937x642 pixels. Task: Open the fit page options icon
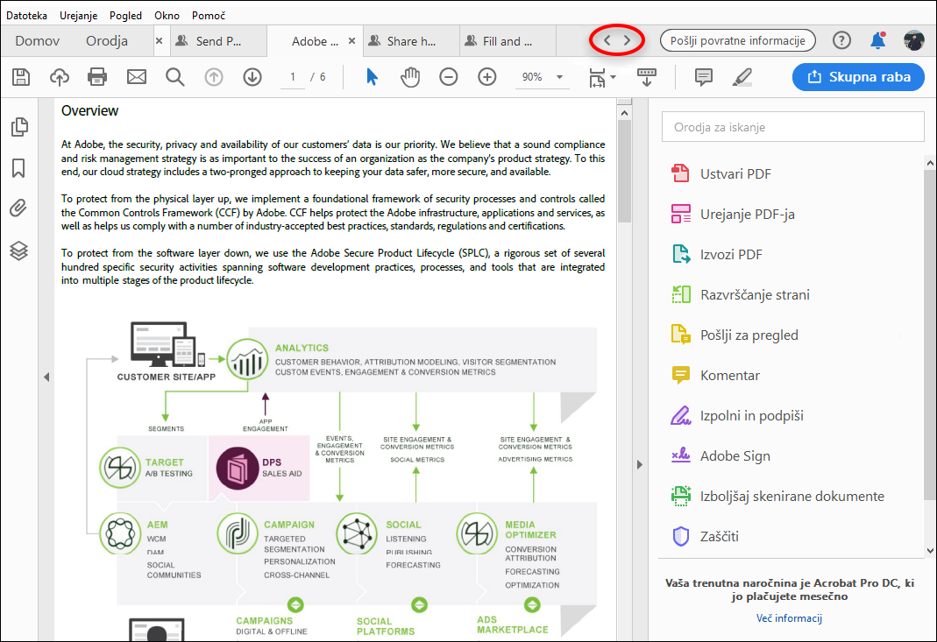coord(602,78)
